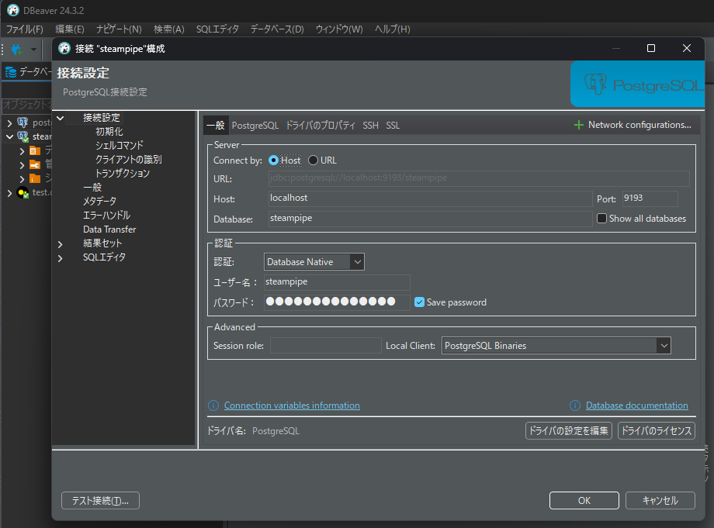Click the new connection plug icon in toolbar
Image resolution: width=714 pixels, height=528 pixels.
pos(16,49)
